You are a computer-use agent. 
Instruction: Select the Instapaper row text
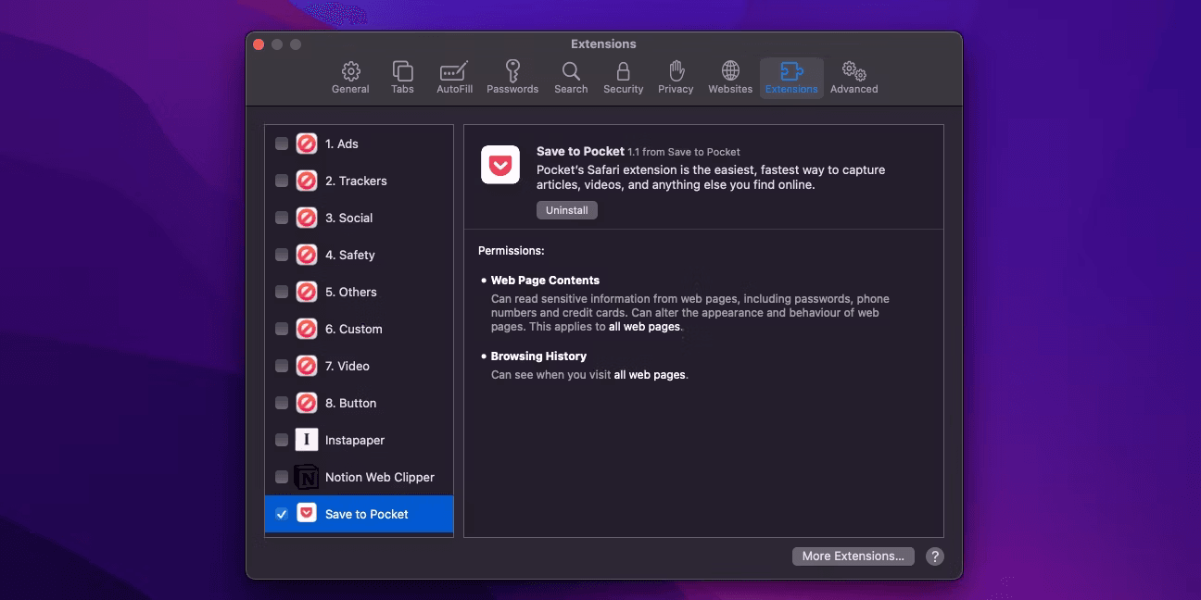point(355,440)
